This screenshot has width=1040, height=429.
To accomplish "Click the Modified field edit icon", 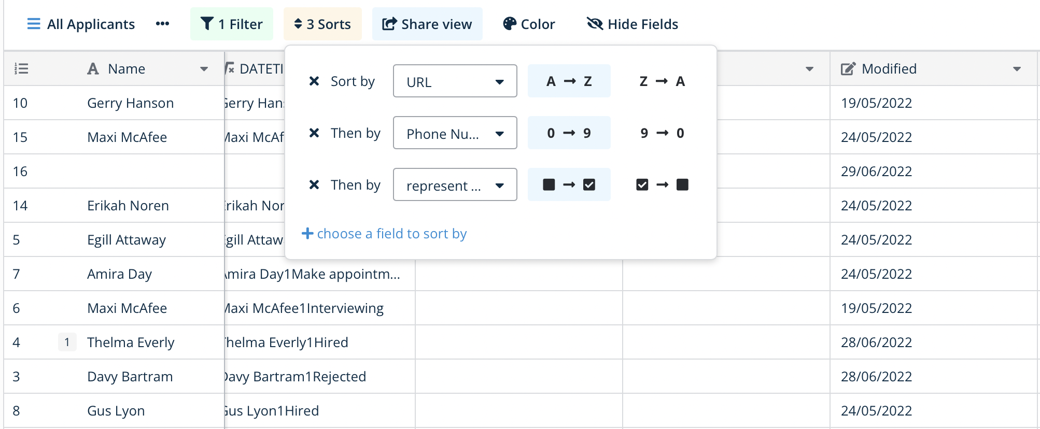I will pos(848,69).
